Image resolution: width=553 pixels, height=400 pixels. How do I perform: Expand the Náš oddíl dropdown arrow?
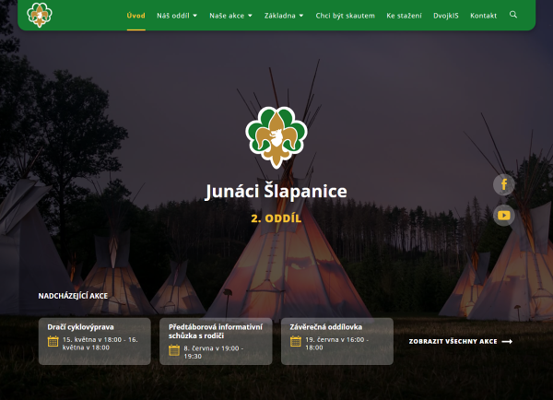coord(195,16)
